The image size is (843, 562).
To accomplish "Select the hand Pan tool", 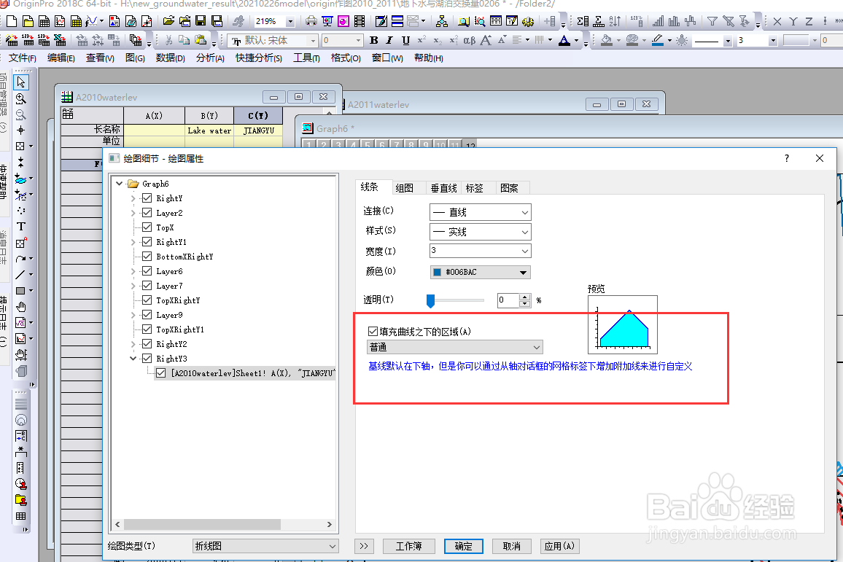I will tap(21, 307).
